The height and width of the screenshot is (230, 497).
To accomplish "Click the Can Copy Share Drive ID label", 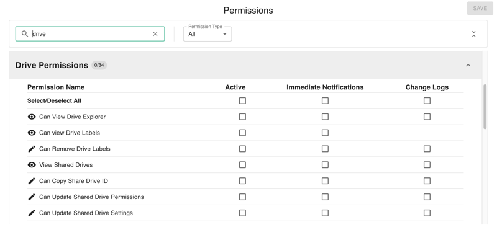I will pos(73,181).
